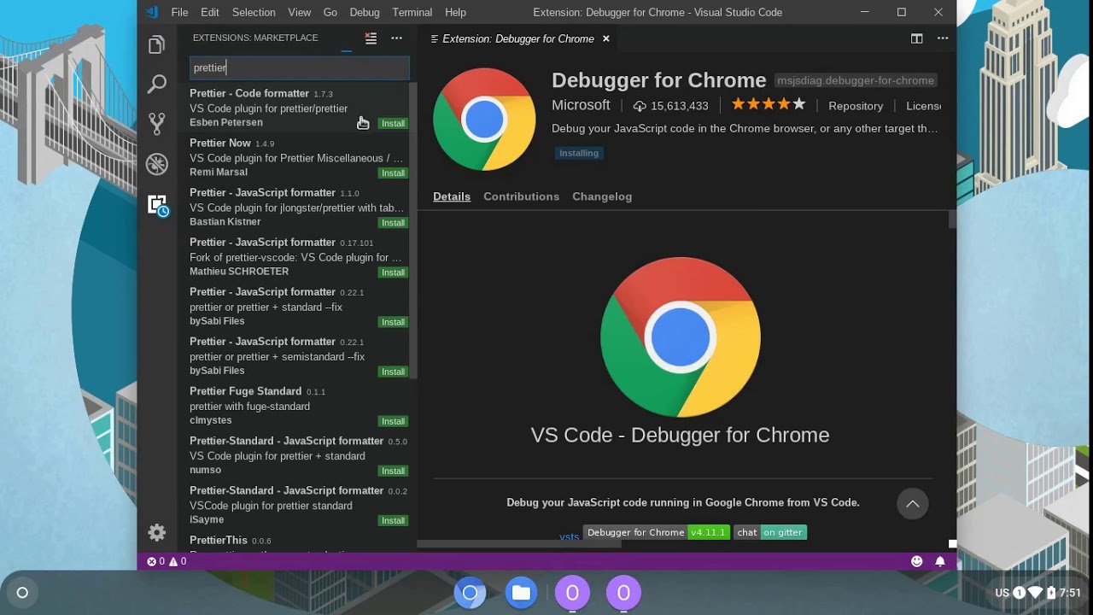Viewport: 1093px width, 615px height.
Task: Select the Extensions view icon
Action: [158, 205]
